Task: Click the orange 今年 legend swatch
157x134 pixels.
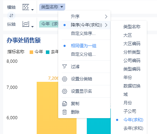Action: point(31,52)
